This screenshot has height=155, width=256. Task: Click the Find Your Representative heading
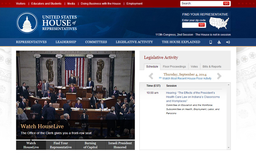click(205, 14)
